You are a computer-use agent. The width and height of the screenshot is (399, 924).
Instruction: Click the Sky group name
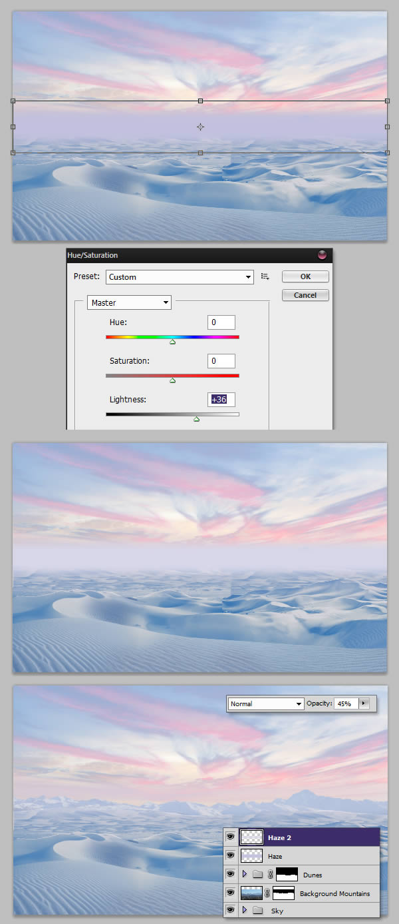point(277,911)
